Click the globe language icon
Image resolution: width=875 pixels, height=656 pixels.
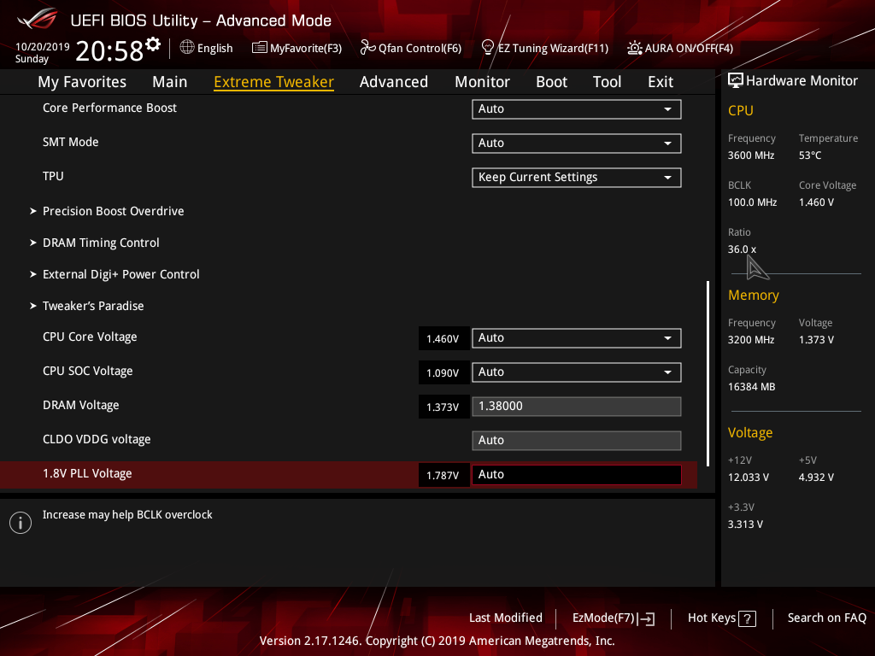tap(187, 48)
